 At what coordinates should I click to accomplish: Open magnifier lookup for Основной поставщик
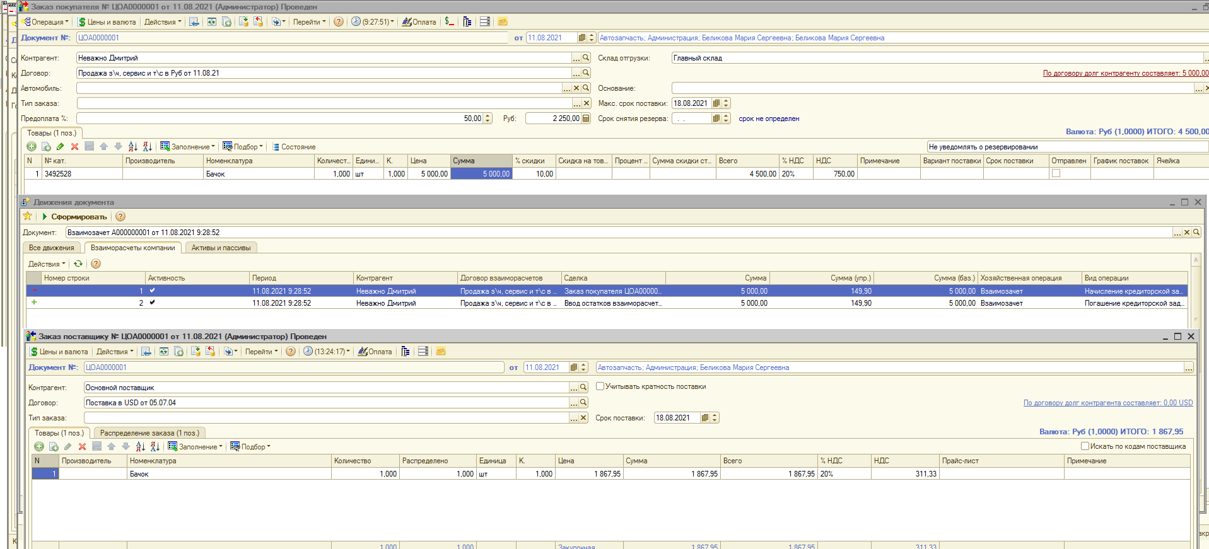pyautogui.click(x=583, y=388)
